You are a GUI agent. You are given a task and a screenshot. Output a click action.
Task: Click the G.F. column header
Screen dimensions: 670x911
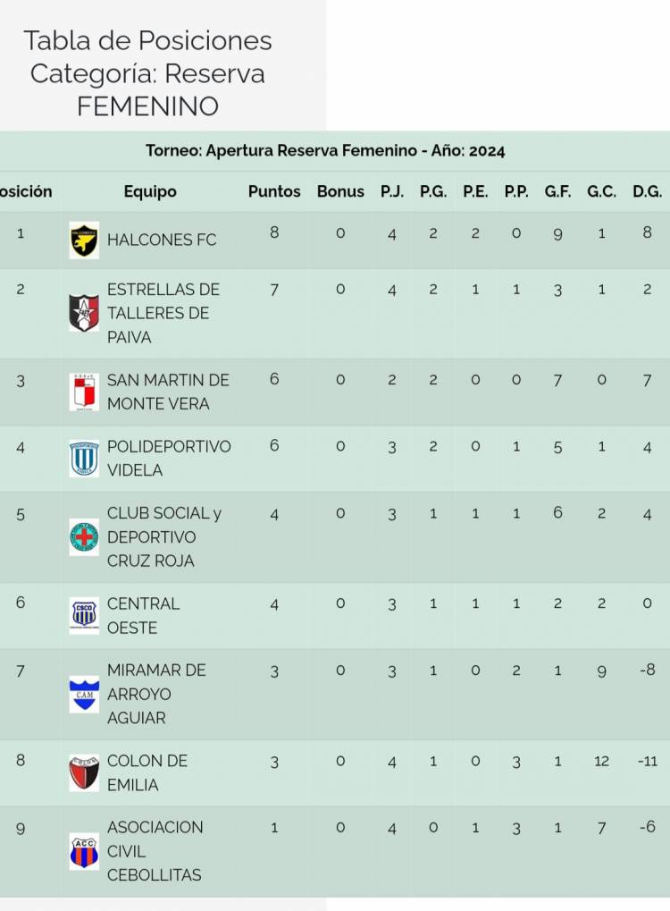[557, 191]
